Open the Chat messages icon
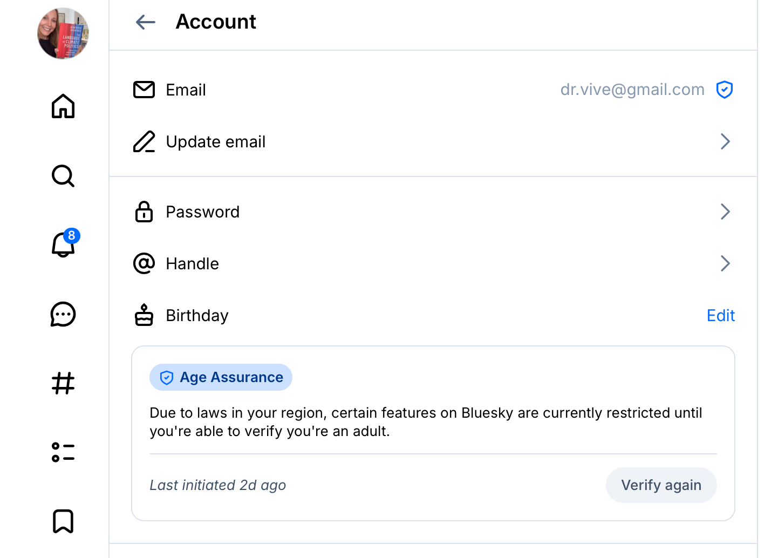 [63, 314]
